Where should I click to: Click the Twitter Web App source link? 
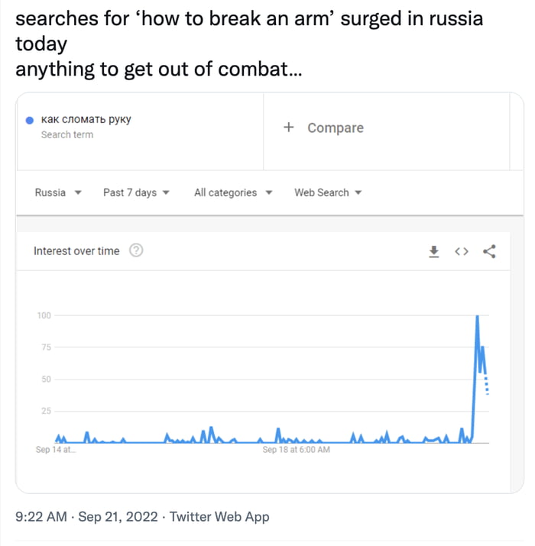219,517
